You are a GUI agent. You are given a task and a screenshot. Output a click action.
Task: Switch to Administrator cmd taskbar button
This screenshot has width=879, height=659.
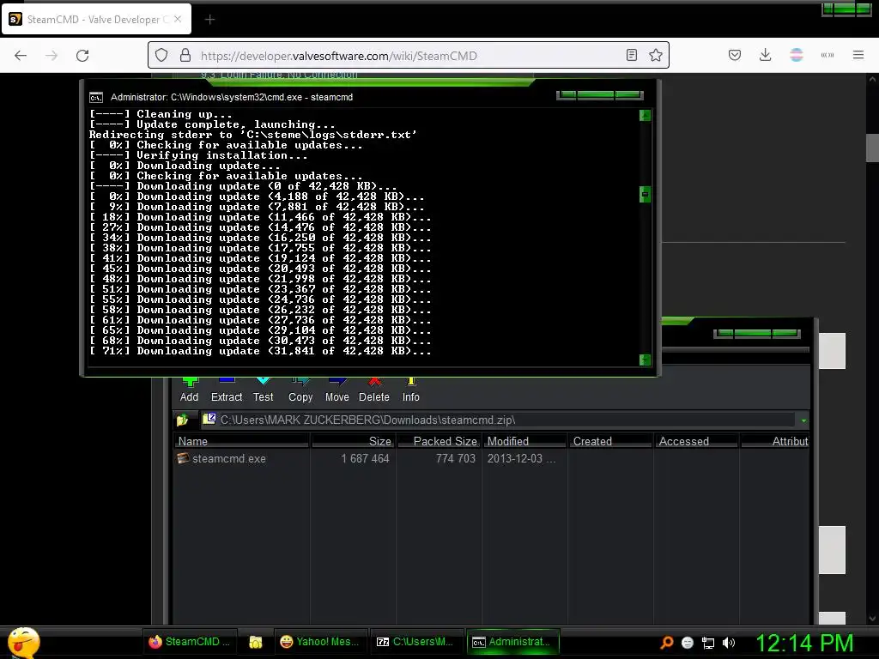pos(512,642)
